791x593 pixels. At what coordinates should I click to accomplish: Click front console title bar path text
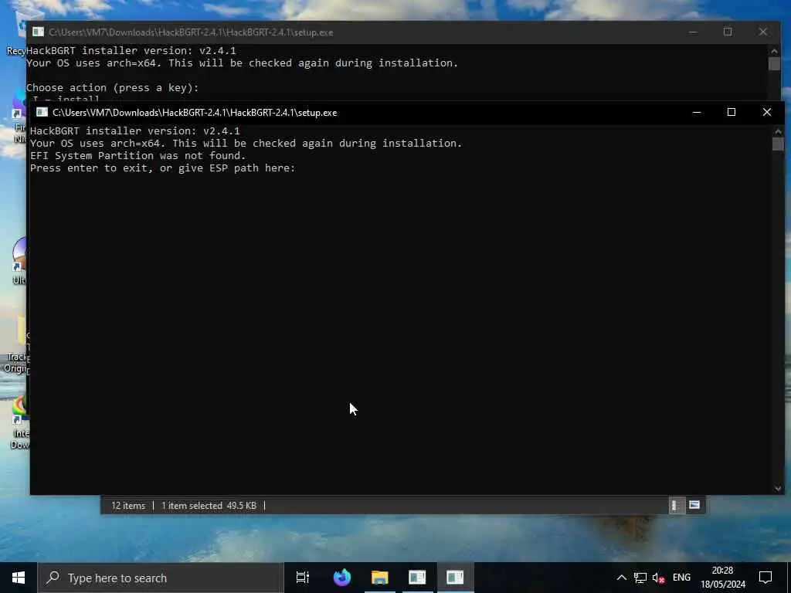pos(195,113)
